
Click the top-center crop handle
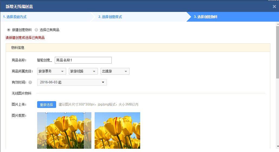pyautogui.click(x=65, y=113)
